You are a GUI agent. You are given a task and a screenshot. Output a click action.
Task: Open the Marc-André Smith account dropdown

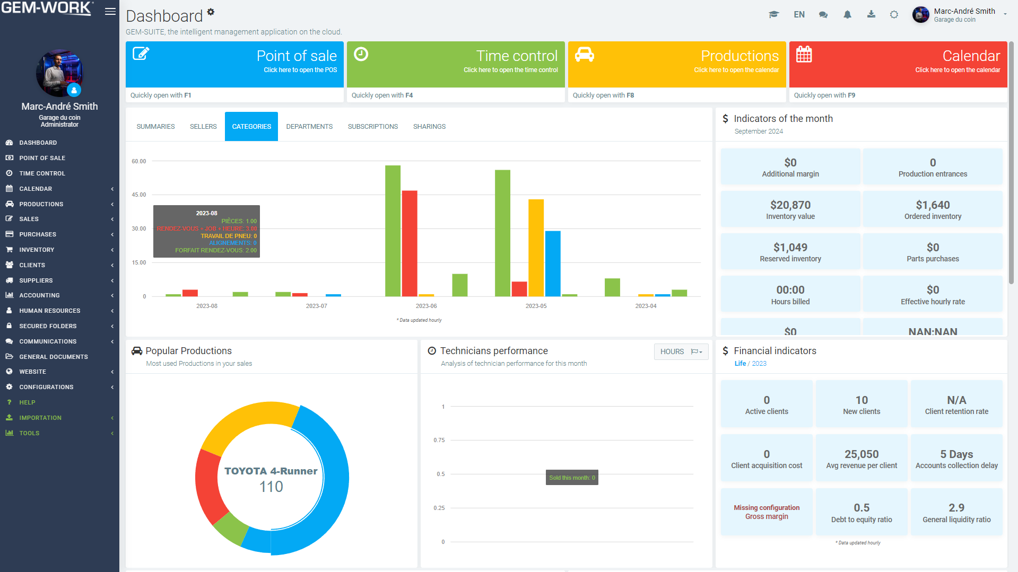960,14
